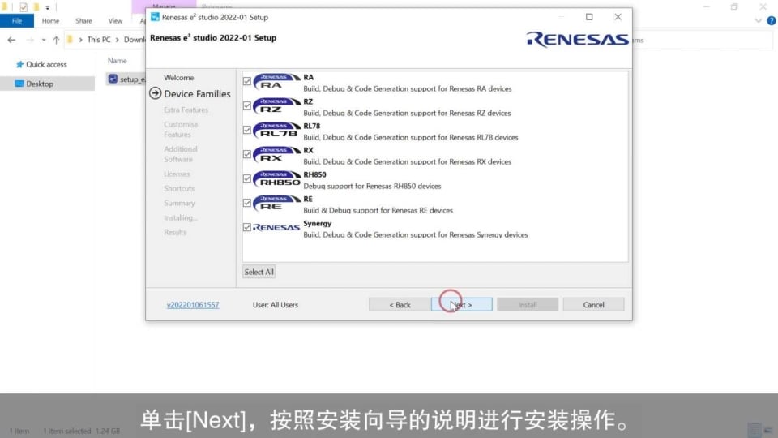Image resolution: width=778 pixels, height=438 pixels.
Task: Select the setup_e file in Explorer
Action: click(x=127, y=79)
